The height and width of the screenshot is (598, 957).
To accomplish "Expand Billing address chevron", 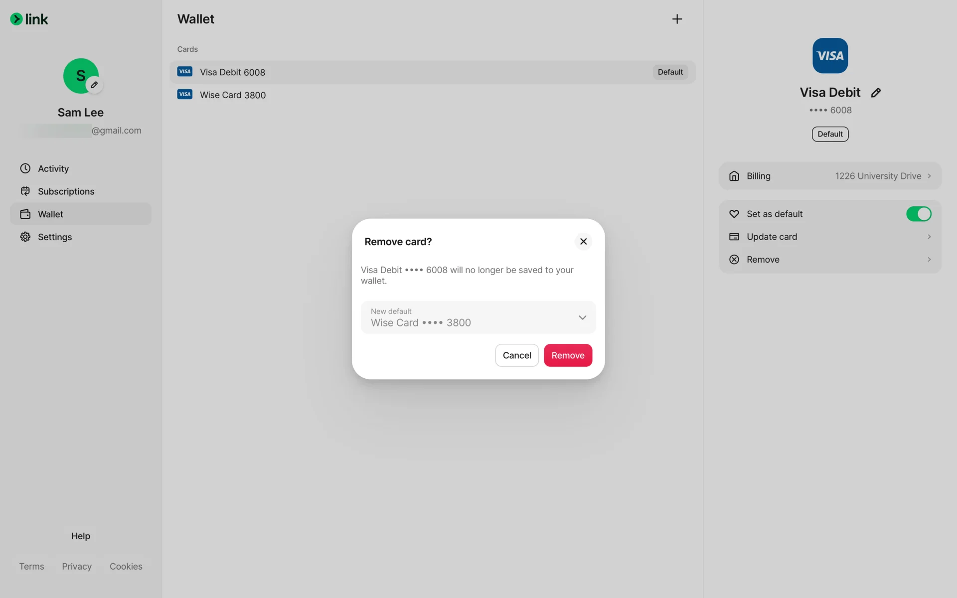I will (x=929, y=176).
